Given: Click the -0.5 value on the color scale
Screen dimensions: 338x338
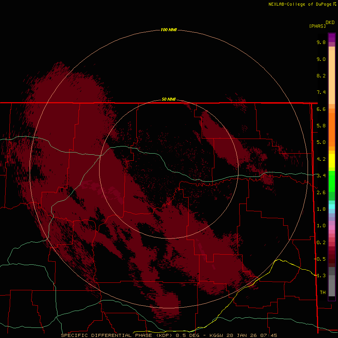Looking at the screenshot, I should [x=320, y=259].
